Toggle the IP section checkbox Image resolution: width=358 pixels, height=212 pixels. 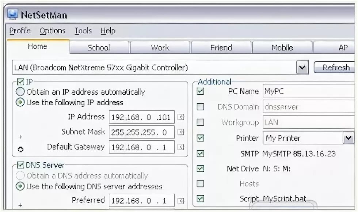click(20, 82)
